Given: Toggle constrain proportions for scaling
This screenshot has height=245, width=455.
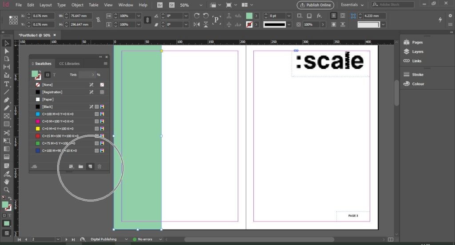Looking at the screenshot, I should (x=148, y=20).
